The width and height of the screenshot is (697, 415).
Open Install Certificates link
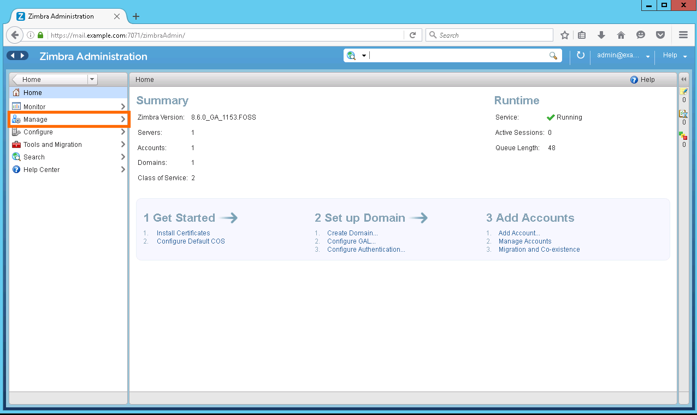[183, 233]
